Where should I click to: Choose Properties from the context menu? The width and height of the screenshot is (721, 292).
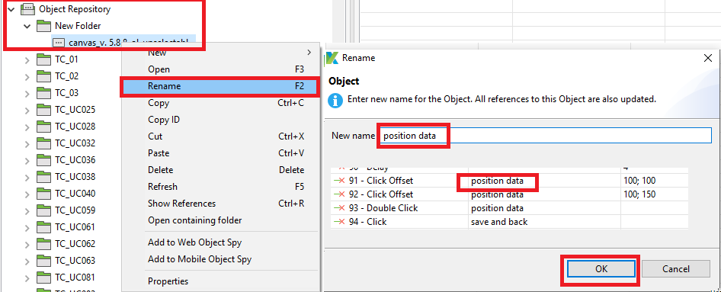[220, 281]
